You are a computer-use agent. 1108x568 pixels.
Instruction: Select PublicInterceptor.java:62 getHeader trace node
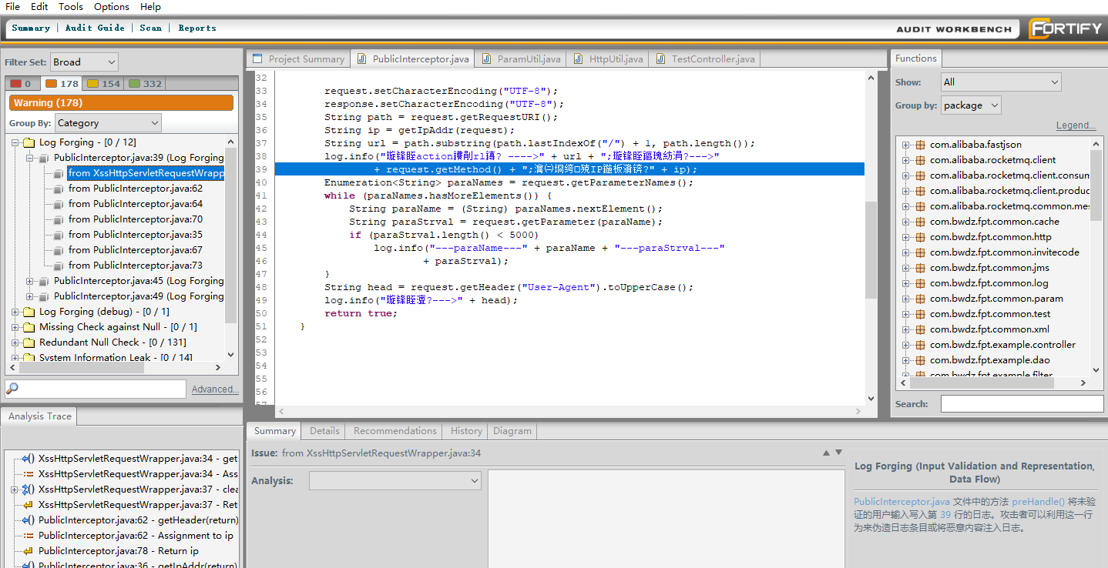[138, 520]
